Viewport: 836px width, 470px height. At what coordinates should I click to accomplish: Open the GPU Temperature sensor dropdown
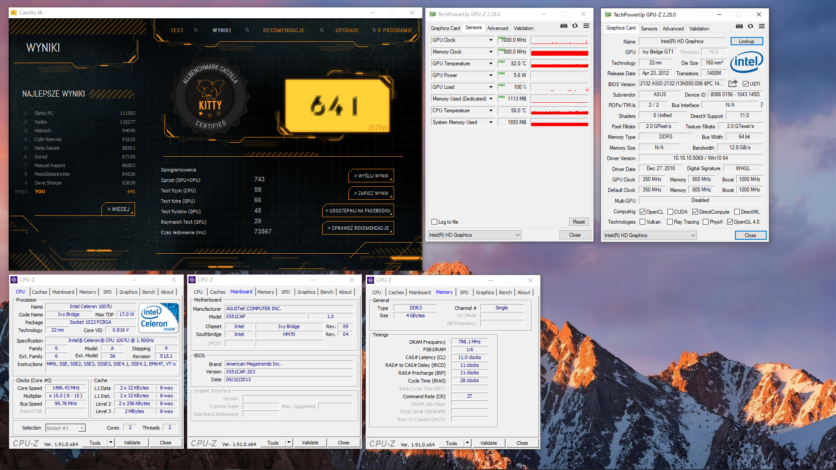(x=491, y=64)
